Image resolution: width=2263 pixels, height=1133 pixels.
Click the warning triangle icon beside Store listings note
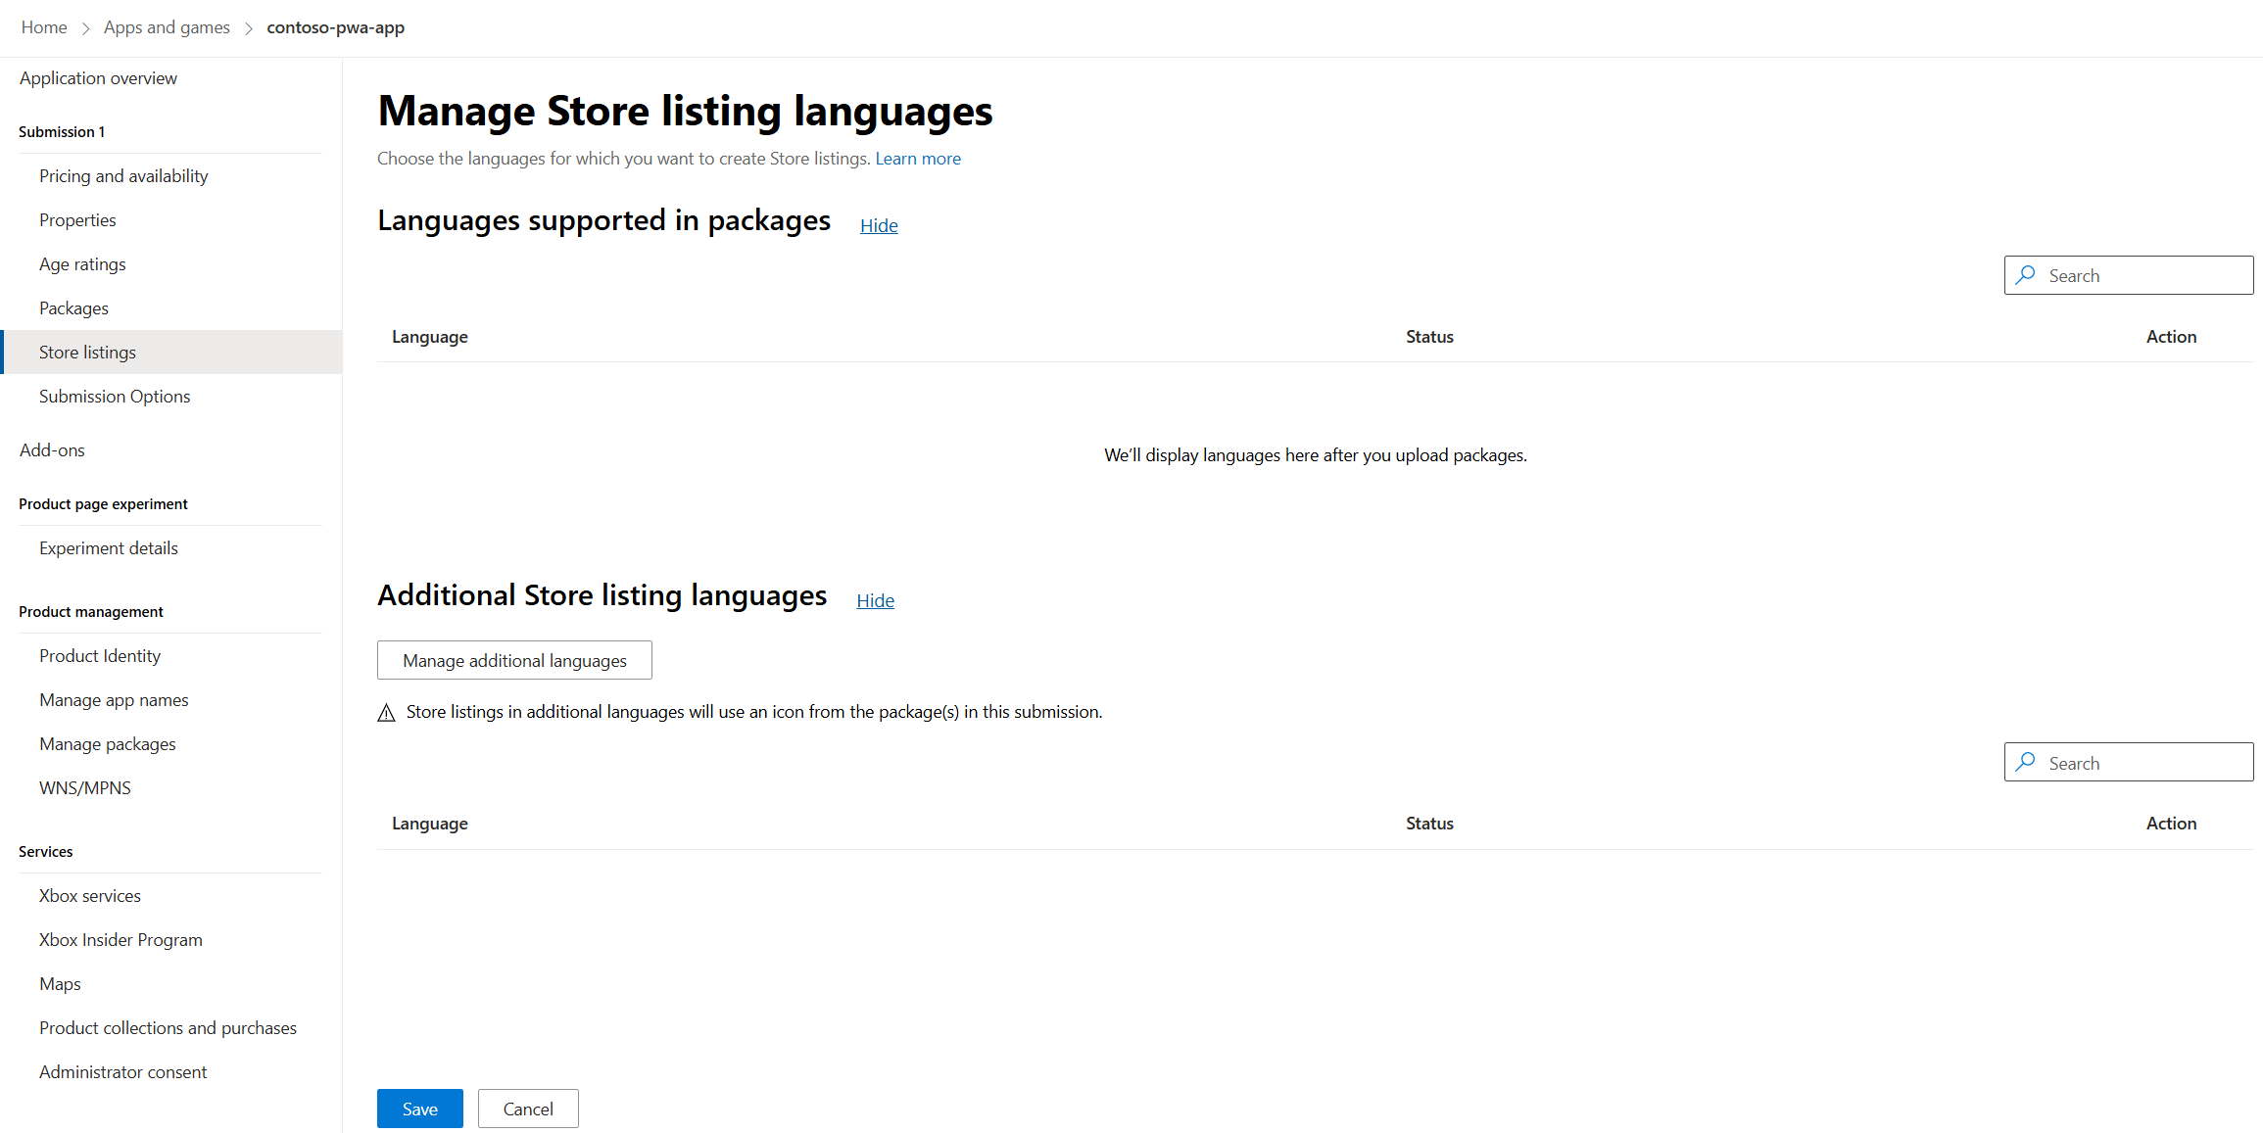pos(386,713)
